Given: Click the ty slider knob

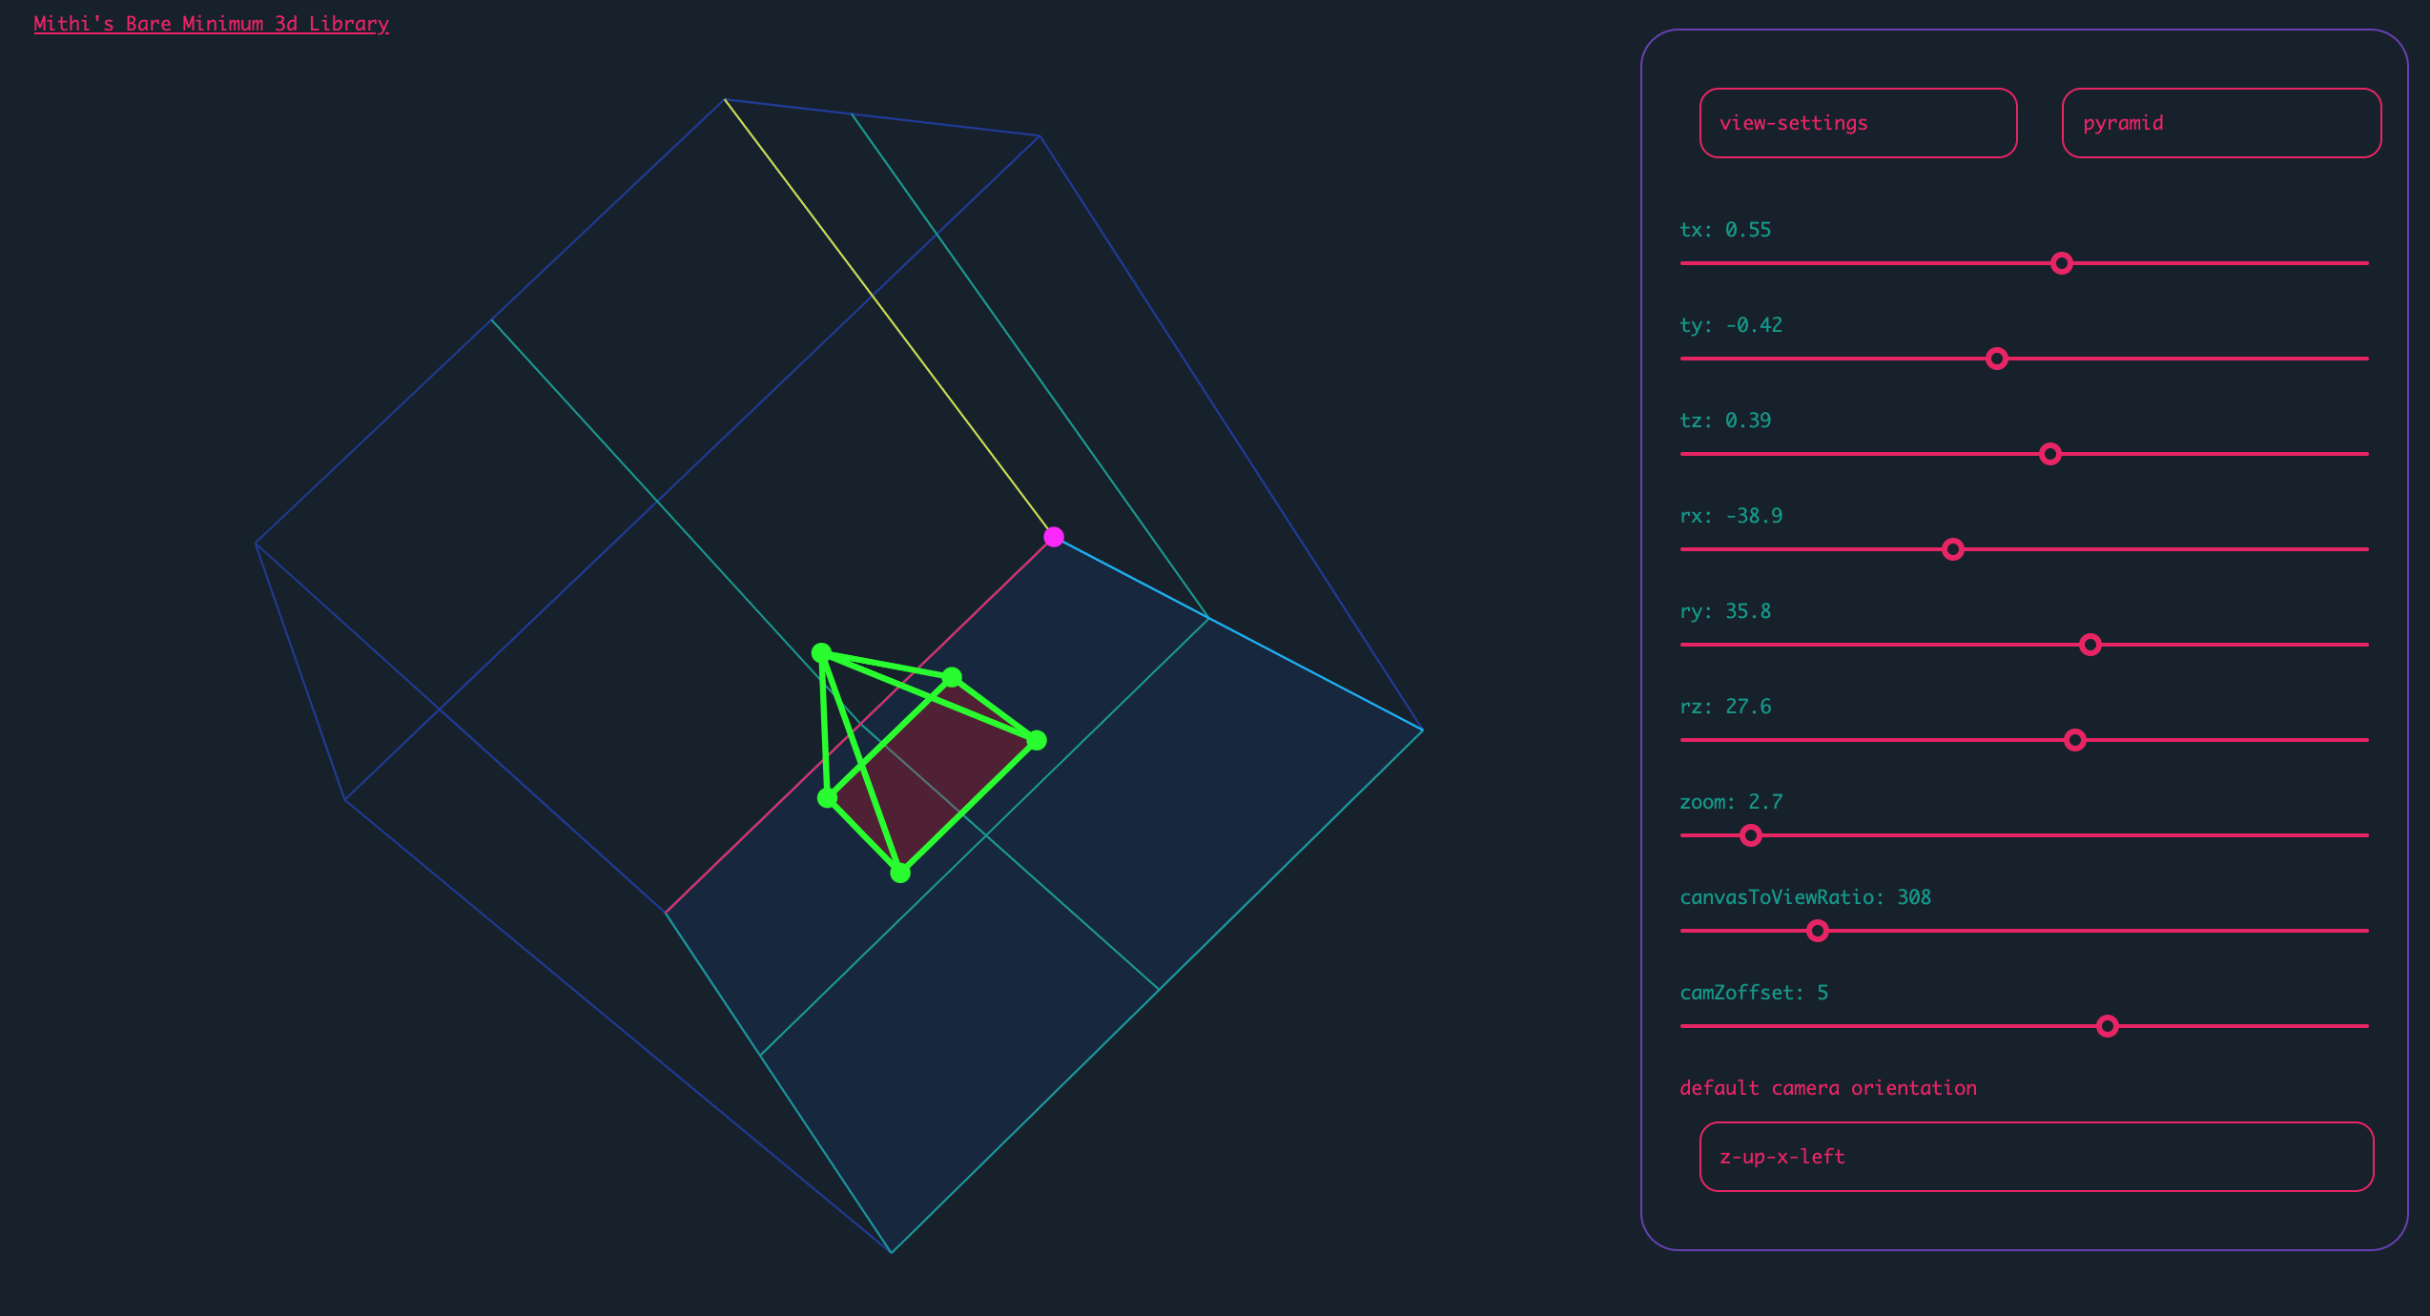Looking at the screenshot, I should (x=1996, y=359).
